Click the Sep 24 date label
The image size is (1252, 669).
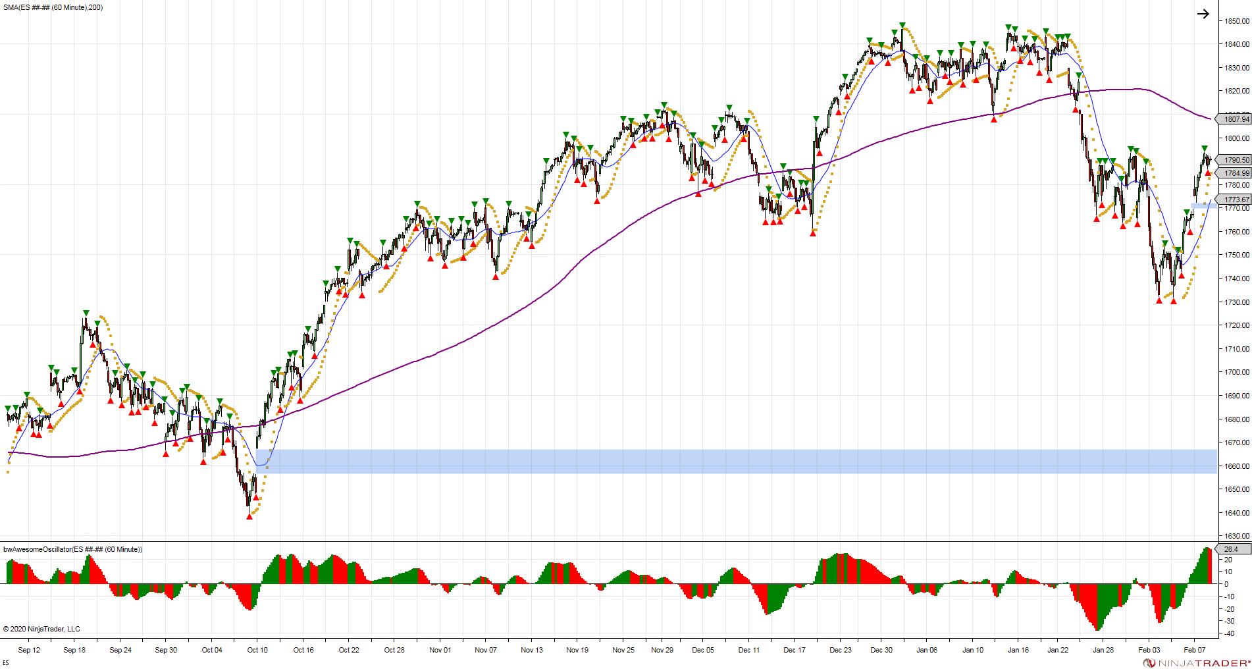120,650
